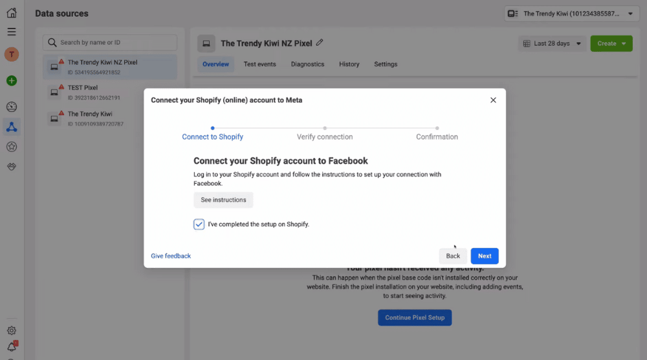The height and width of the screenshot is (360, 647).
Task: Click the Back button
Action: coord(453,256)
